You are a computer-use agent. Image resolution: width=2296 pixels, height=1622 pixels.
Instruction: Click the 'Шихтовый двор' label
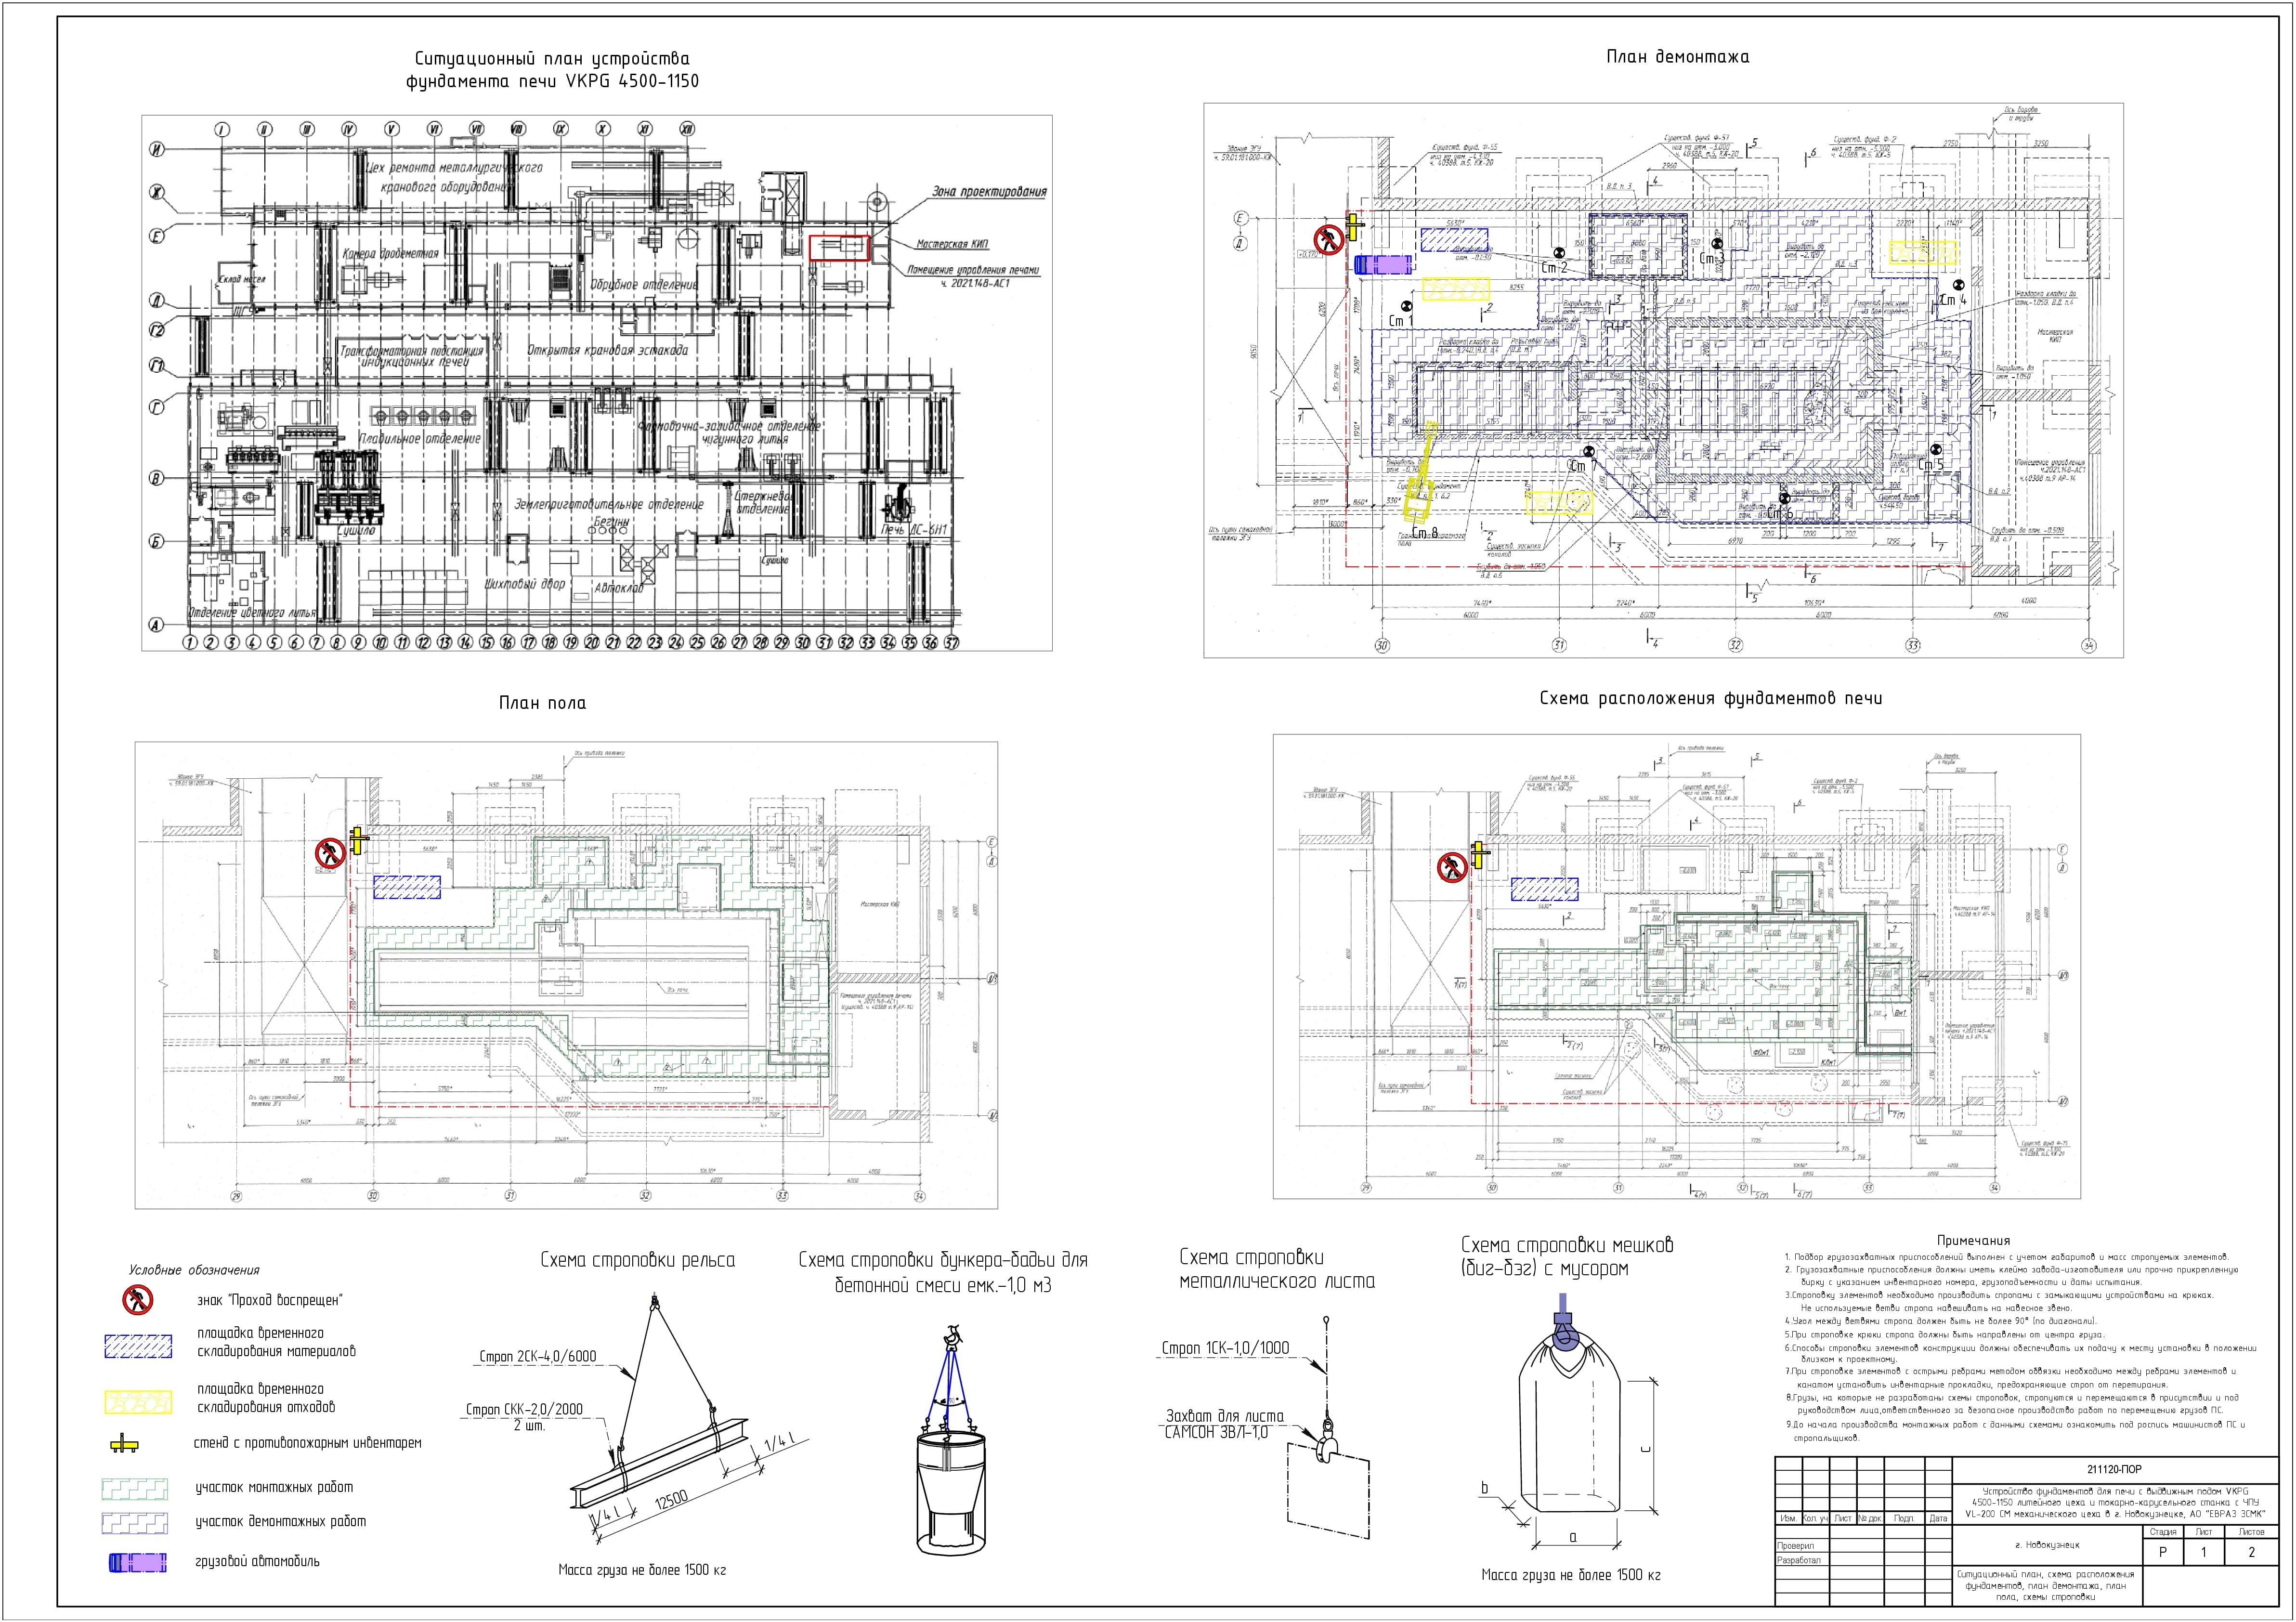[x=525, y=583]
